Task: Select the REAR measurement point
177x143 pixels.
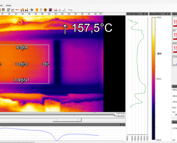Action: click(22, 48)
